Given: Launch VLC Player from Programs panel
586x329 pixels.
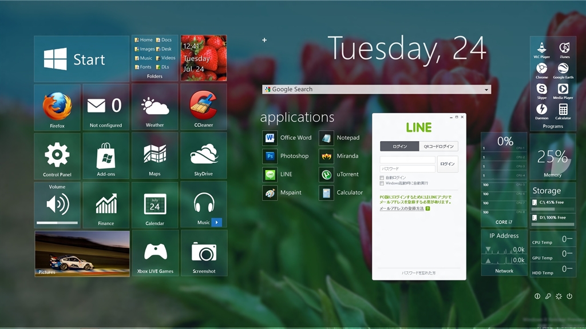Looking at the screenshot, I should coord(541,50).
